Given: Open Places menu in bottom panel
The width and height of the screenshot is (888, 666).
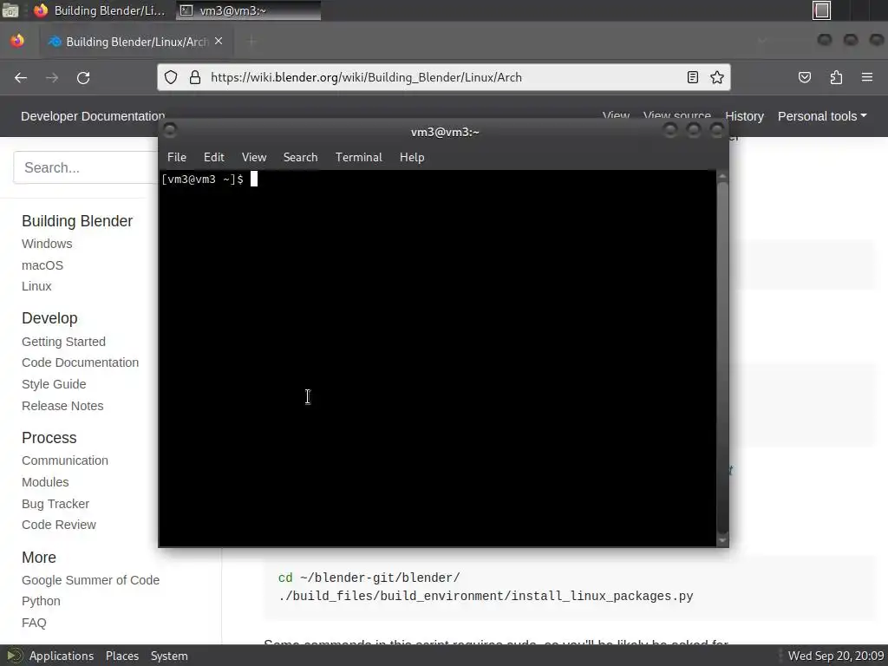Looking at the screenshot, I should pyautogui.click(x=121, y=656).
